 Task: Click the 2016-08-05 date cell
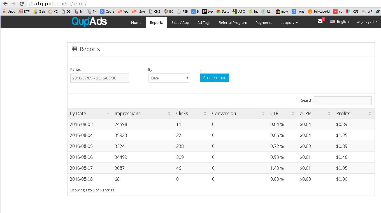[81, 146]
